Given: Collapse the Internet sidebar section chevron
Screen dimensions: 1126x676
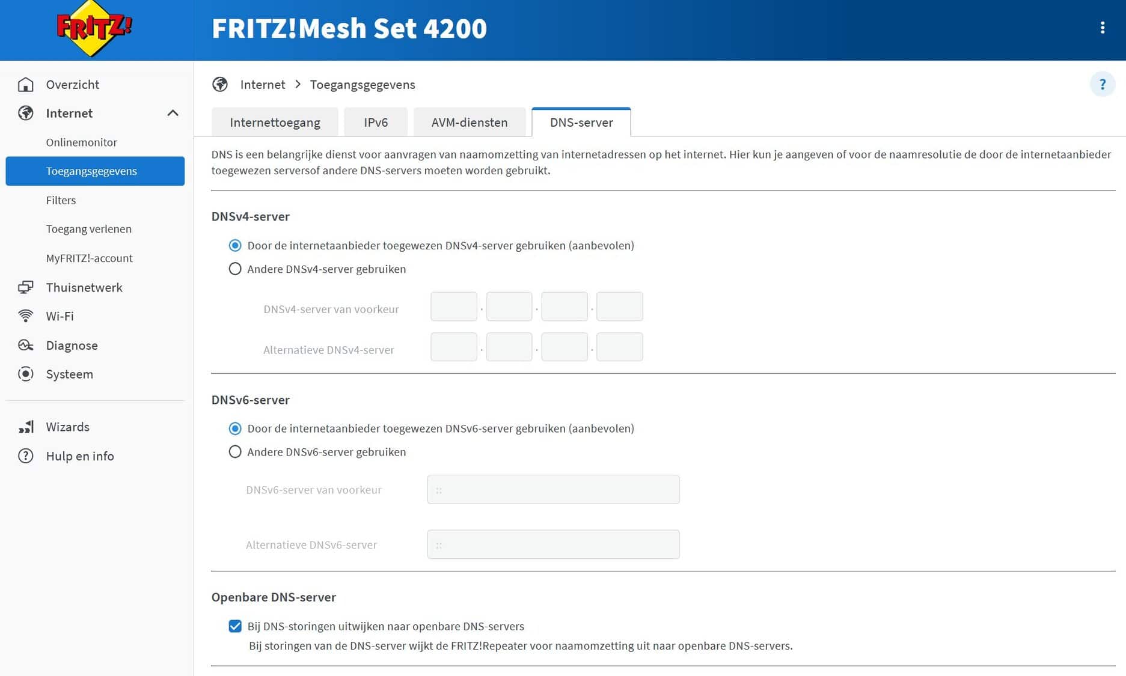Looking at the screenshot, I should tap(173, 114).
